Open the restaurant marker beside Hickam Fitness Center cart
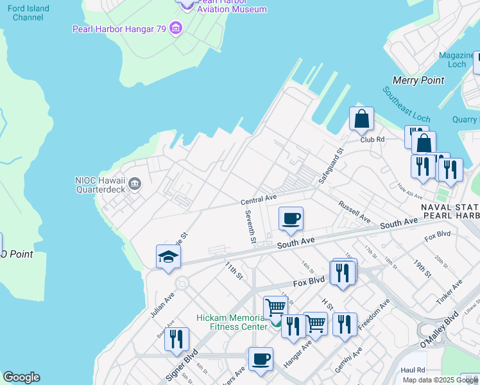 point(293,328)
